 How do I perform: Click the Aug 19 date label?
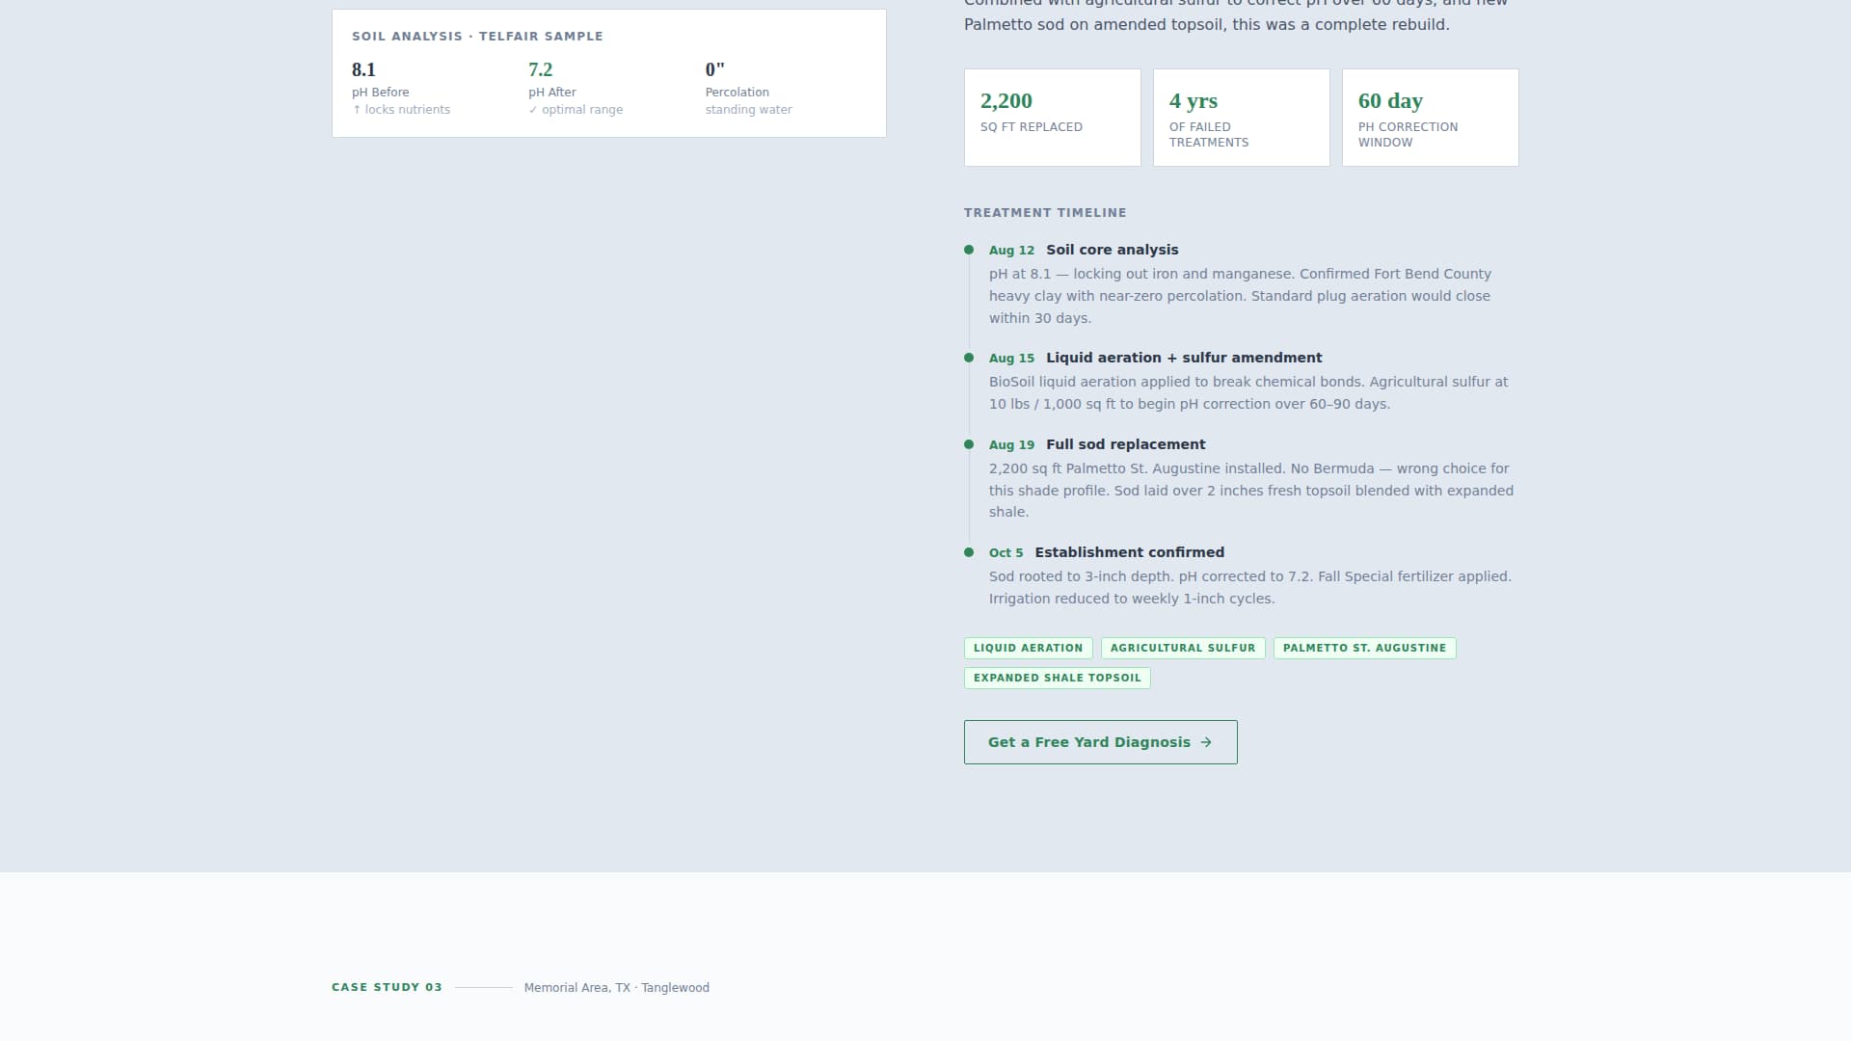[1011, 445]
